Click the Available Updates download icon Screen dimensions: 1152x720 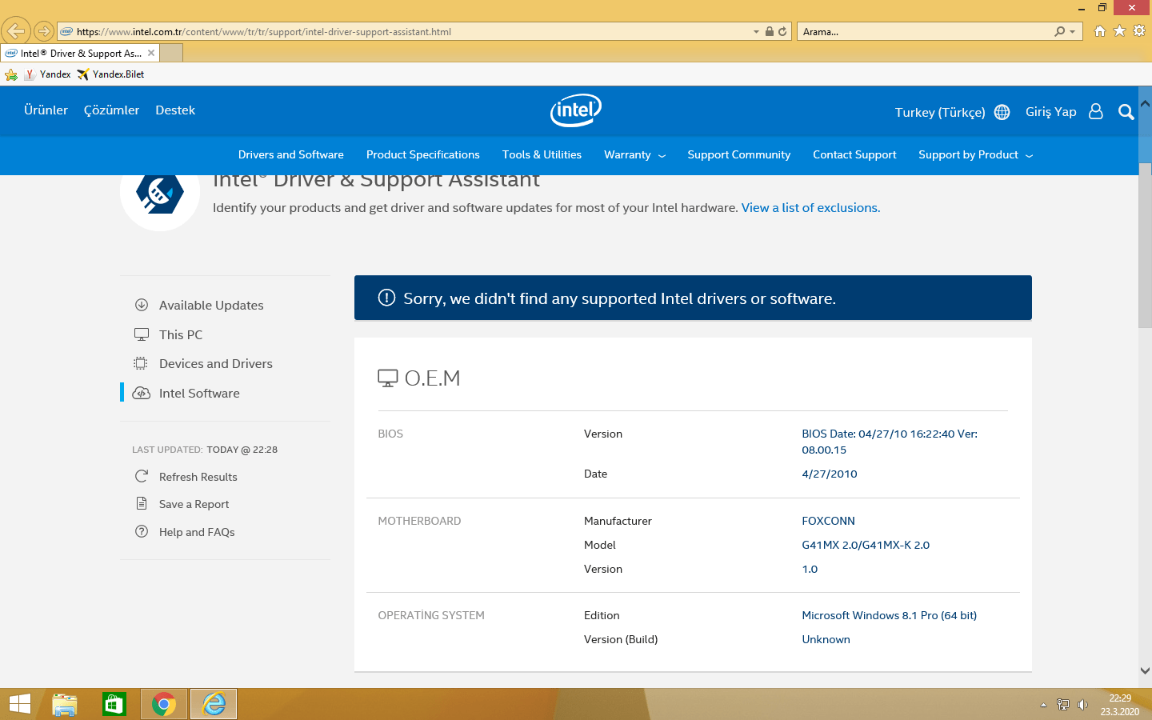pos(142,305)
